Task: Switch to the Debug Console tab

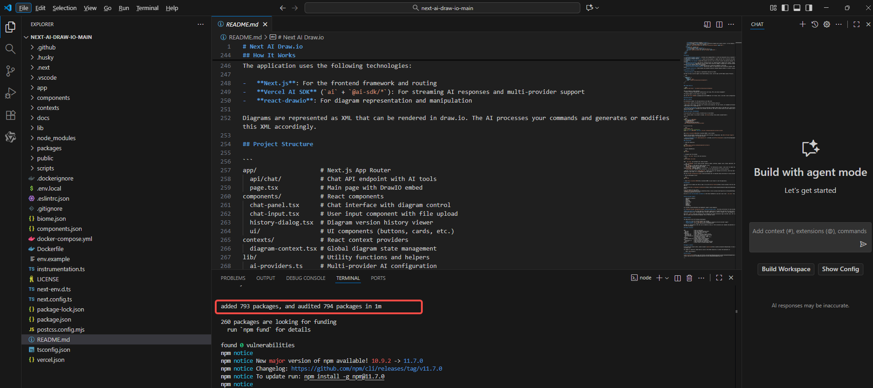Action: click(306, 278)
